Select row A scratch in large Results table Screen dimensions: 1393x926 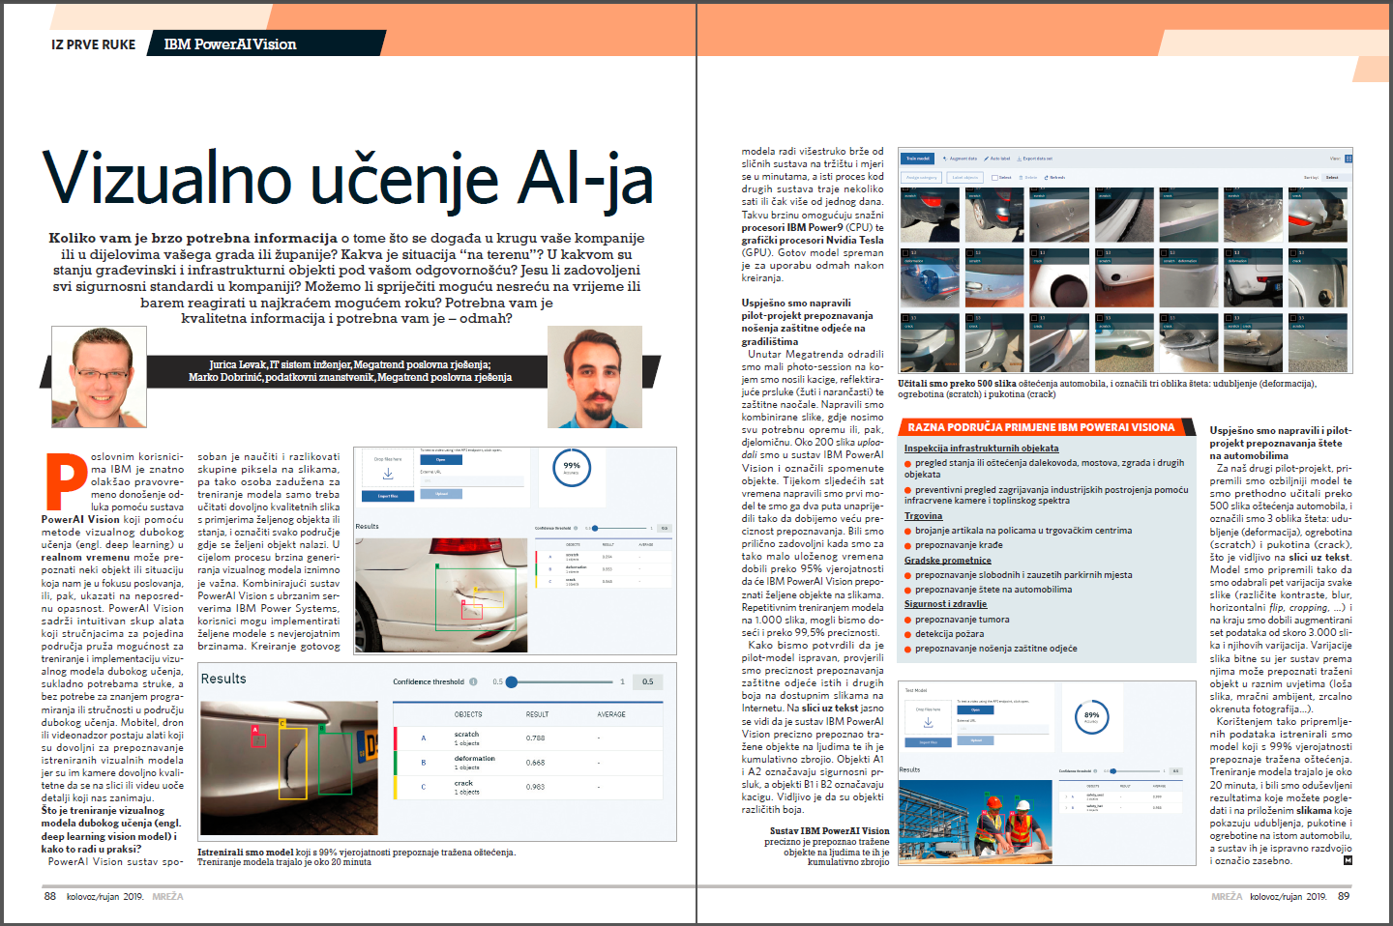point(529,738)
